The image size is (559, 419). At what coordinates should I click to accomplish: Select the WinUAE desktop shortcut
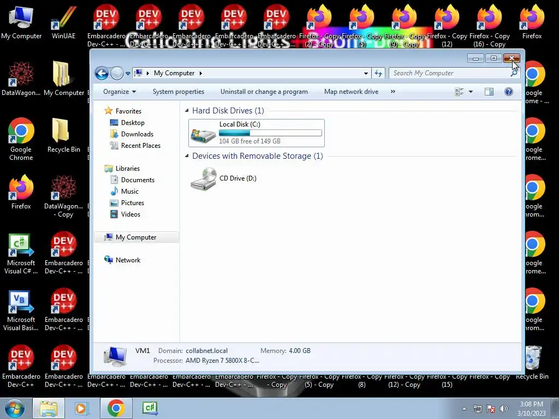63,23
